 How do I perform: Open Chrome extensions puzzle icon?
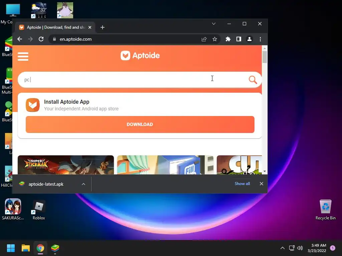click(x=228, y=39)
